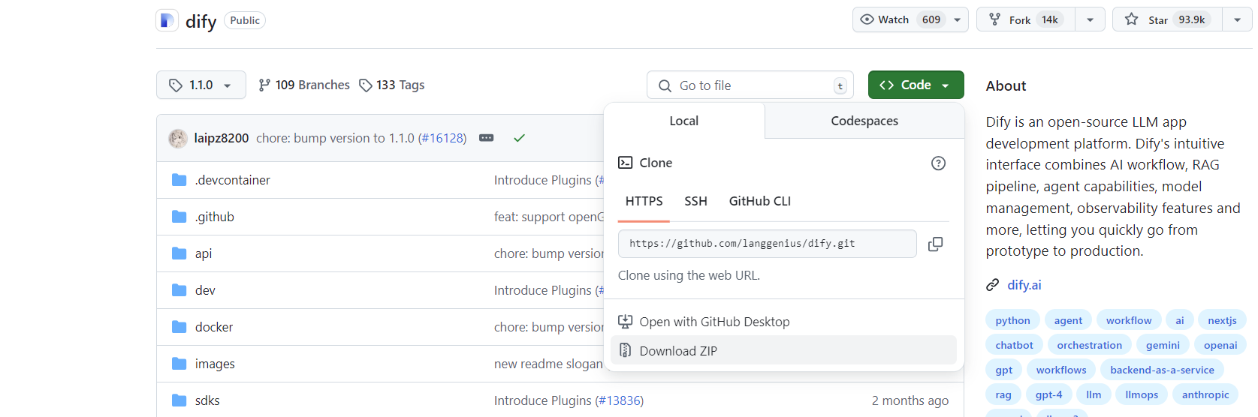The height and width of the screenshot is (417, 1258).
Task: Click the backend-as-a-service topic tag
Action: coord(1162,370)
